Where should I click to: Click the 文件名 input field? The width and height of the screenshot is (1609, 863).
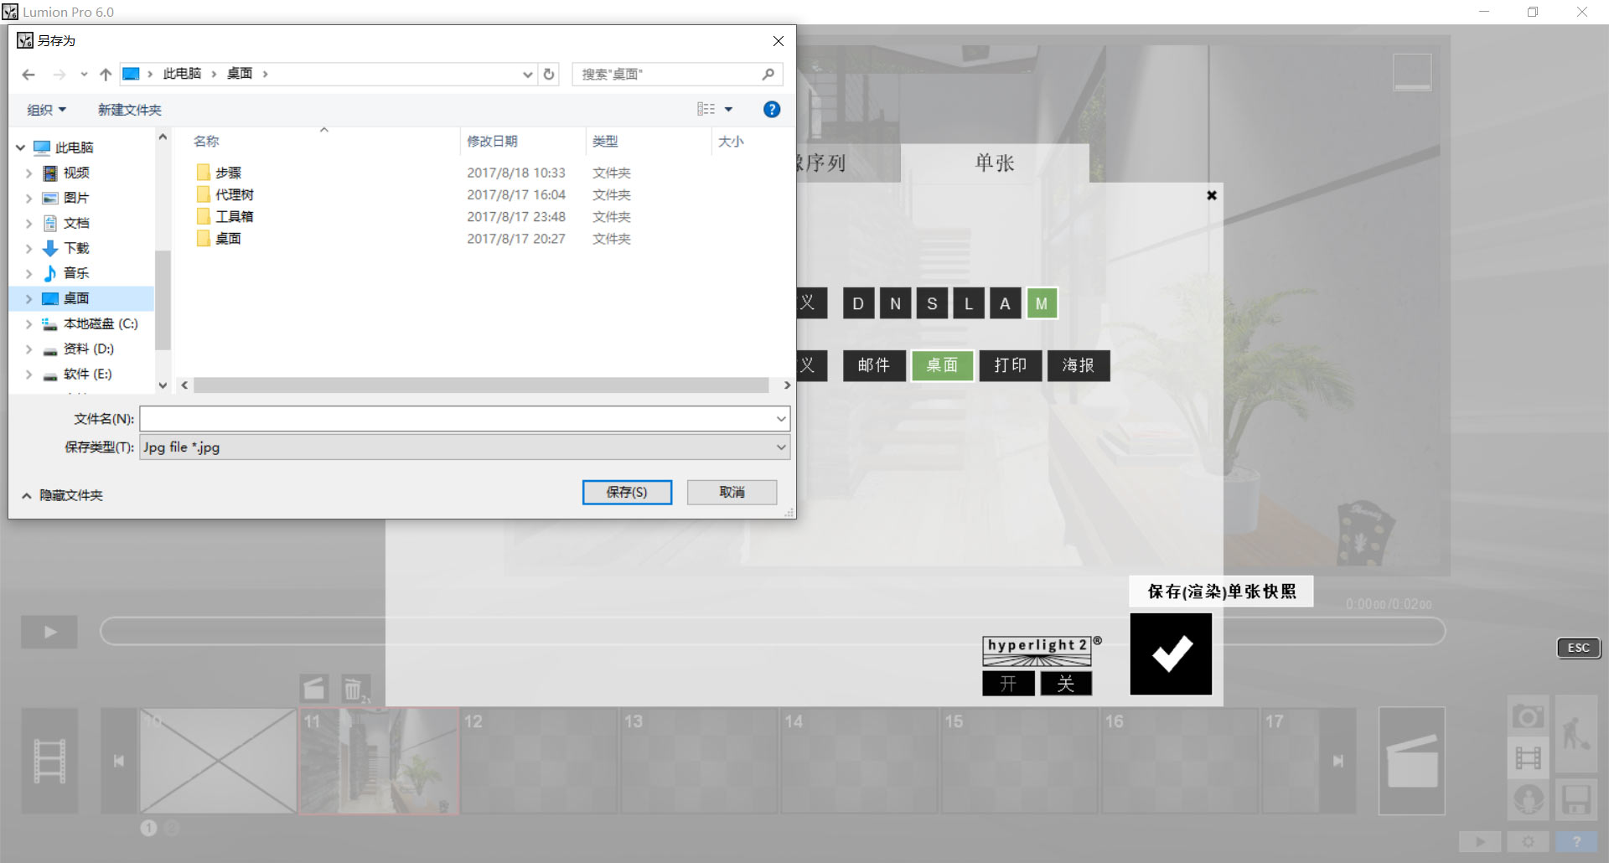[x=458, y=419]
